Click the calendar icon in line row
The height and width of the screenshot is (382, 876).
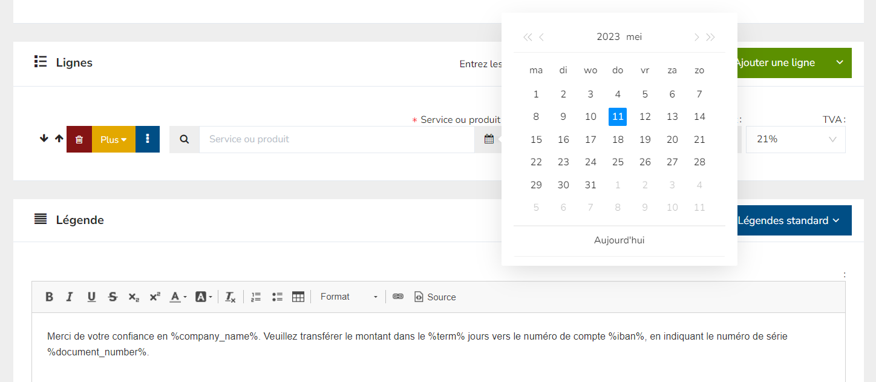point(489,139)
